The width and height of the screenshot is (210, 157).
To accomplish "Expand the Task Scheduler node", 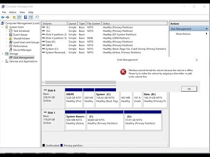I will (x=7, y=31).
